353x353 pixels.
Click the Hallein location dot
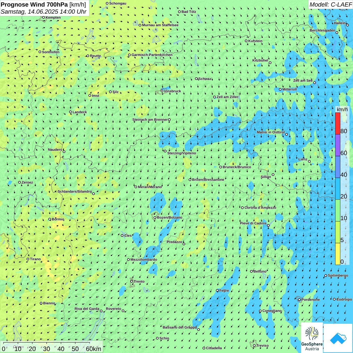pyautogui.click(x=347, y=25)
